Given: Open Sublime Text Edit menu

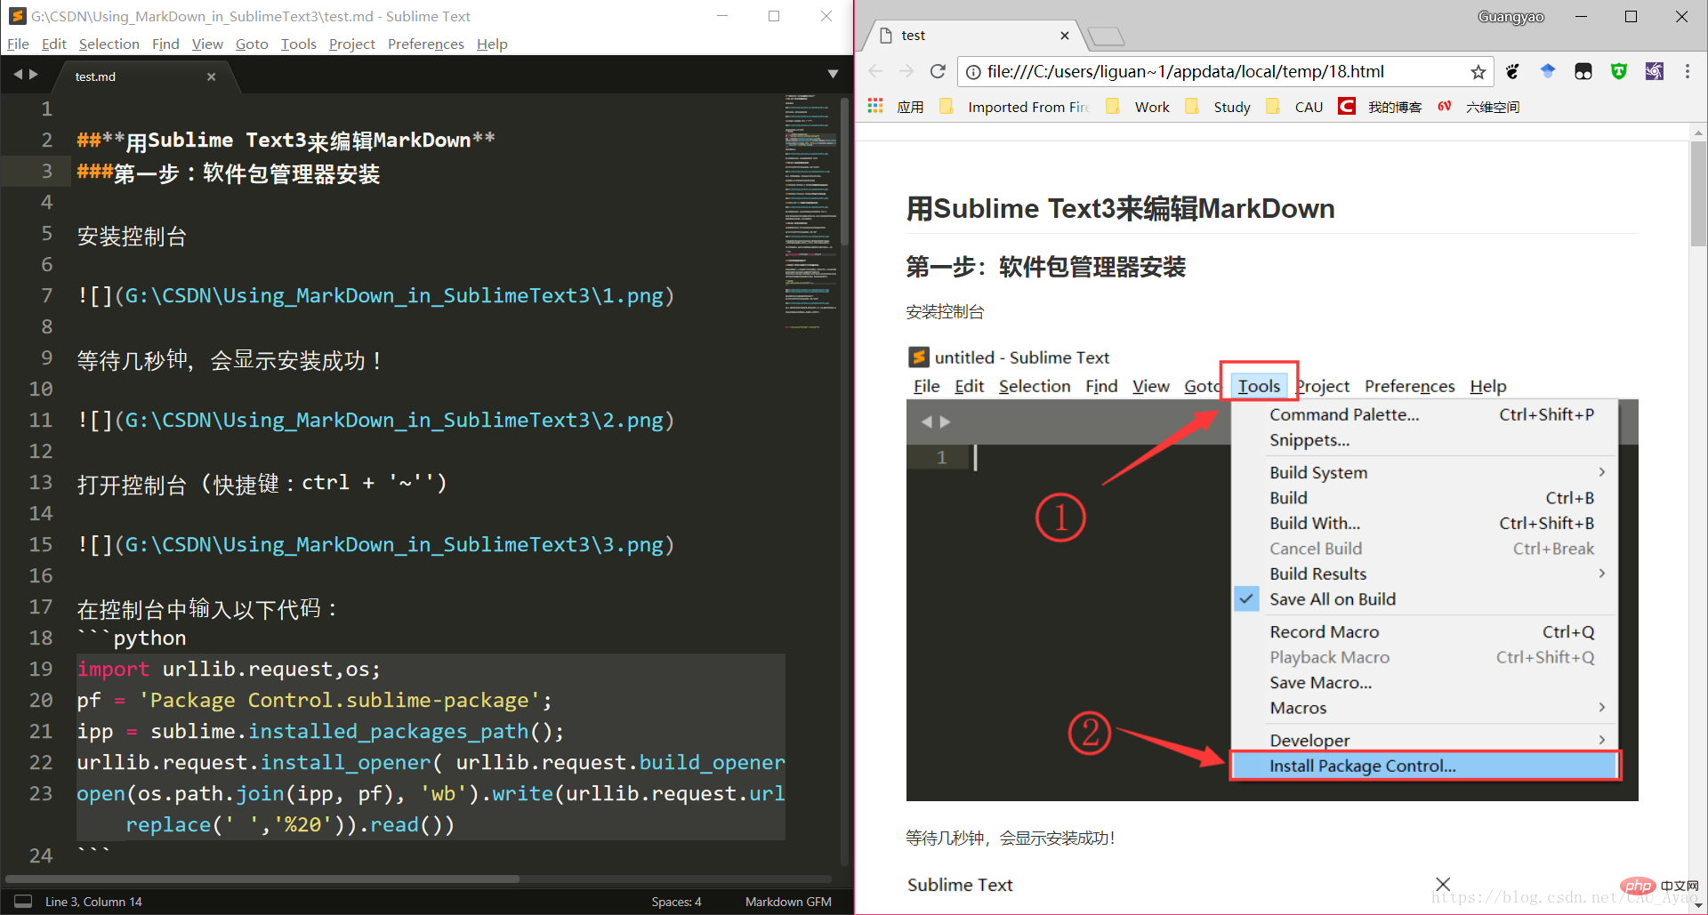Looking at the screenshot, I should tap(53, 44).
